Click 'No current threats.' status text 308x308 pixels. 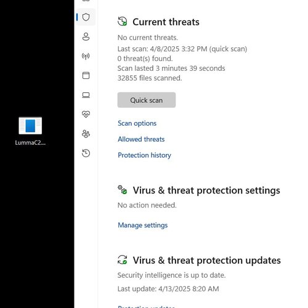[148, 38]
